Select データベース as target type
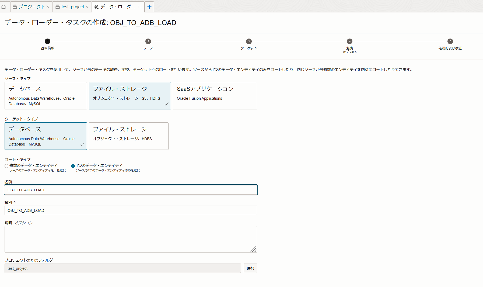Image resolution: width=483 pixels, height=287 pixels. coord(46,136)
